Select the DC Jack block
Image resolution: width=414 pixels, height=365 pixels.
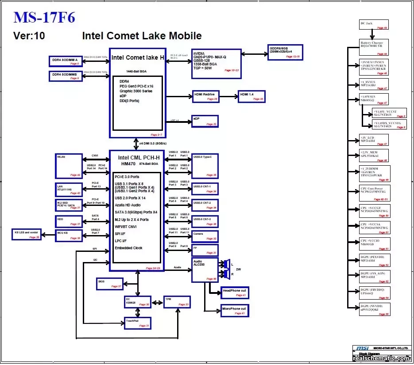(x=373, y=24)
